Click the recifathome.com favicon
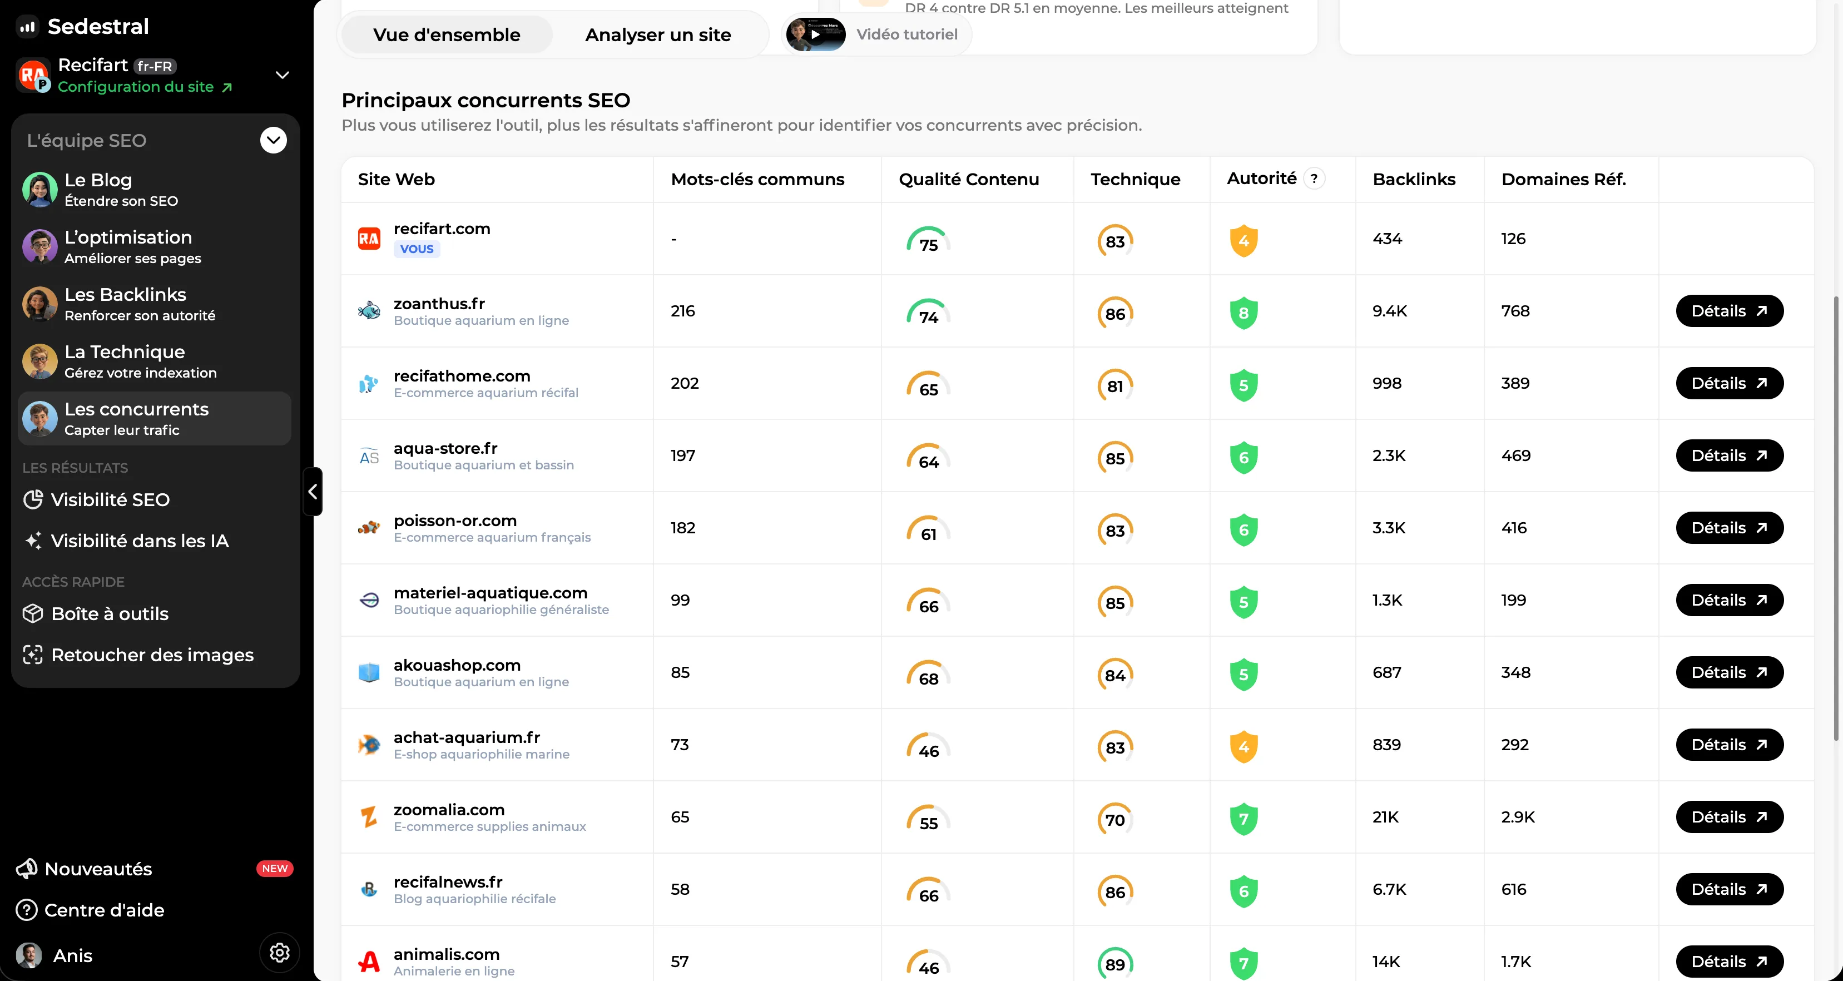1843x981 pixels. coord(369,384)
